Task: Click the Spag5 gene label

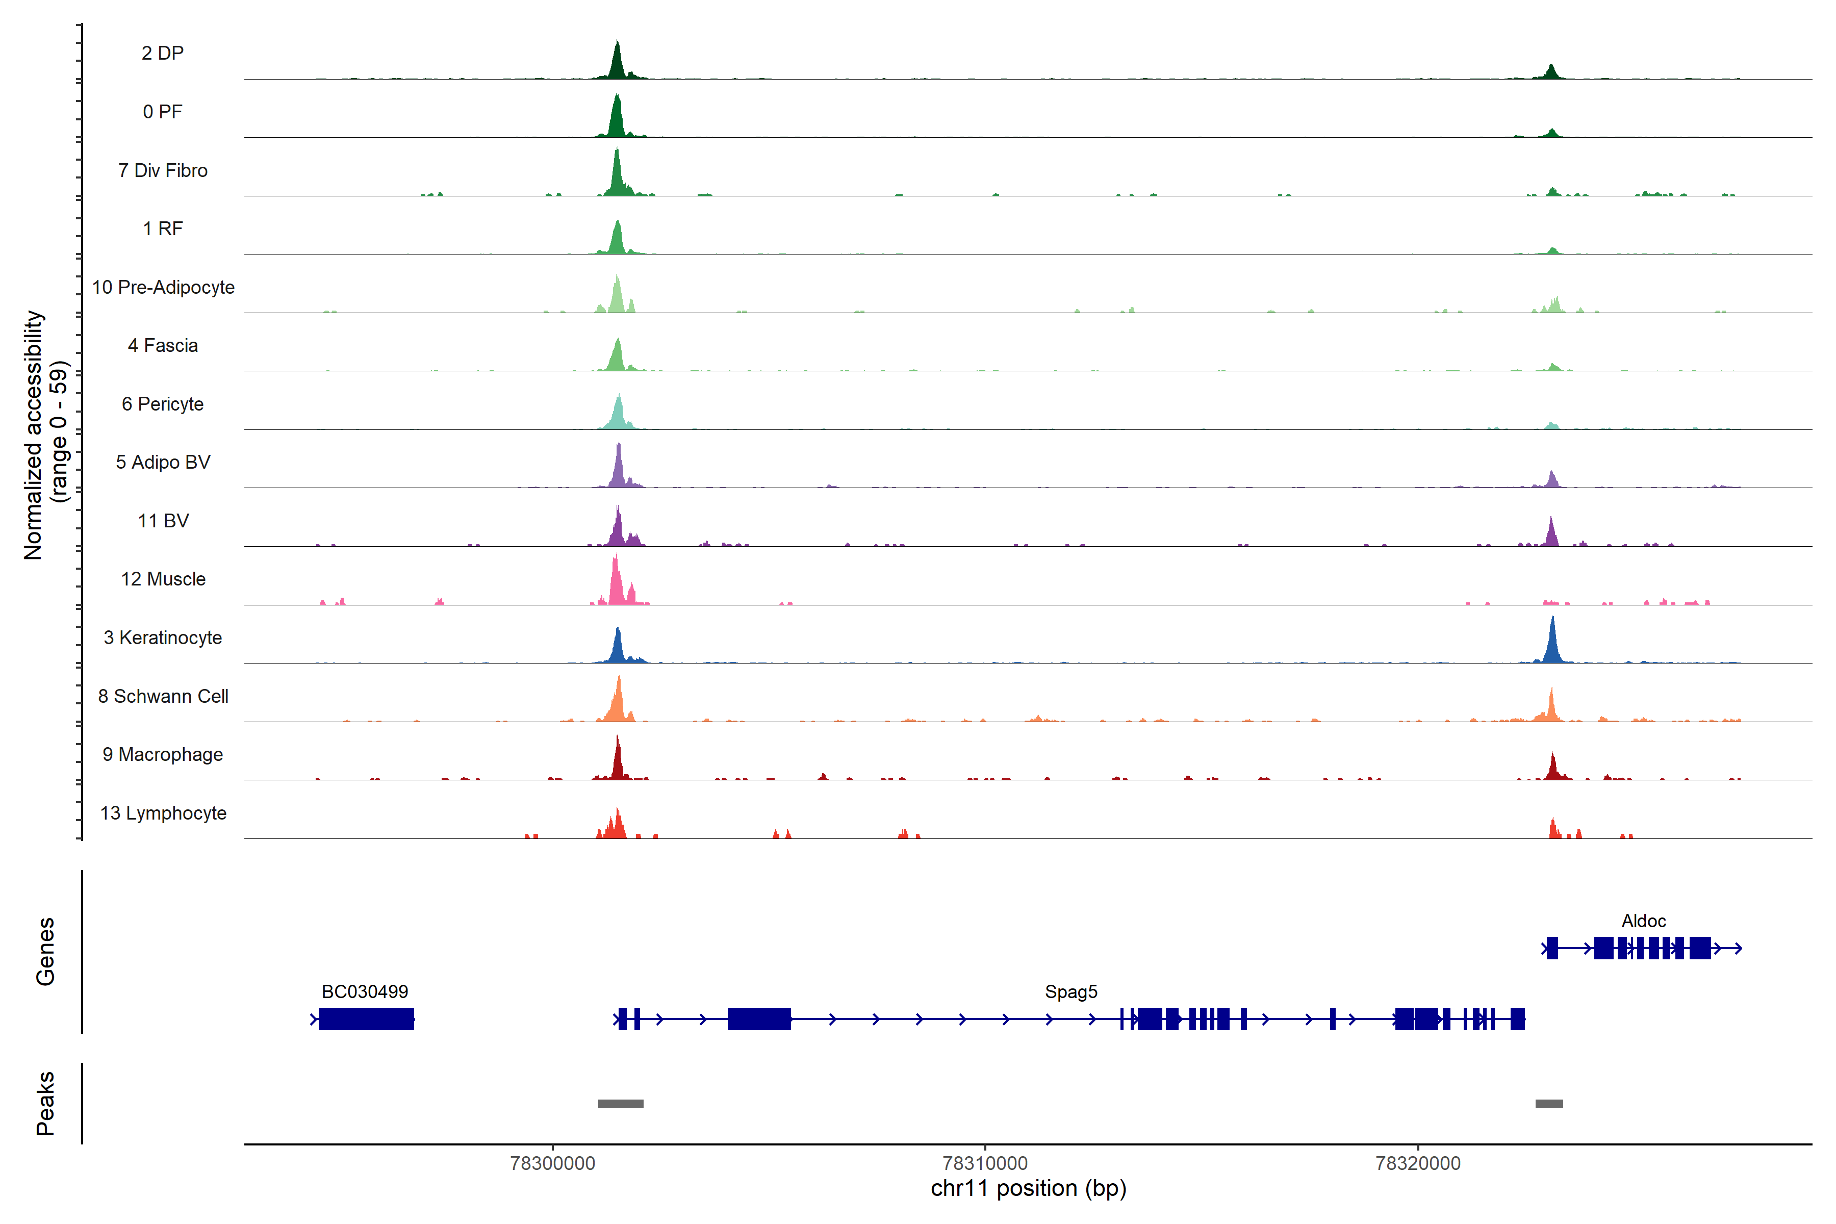Action: coord(1071,991)
